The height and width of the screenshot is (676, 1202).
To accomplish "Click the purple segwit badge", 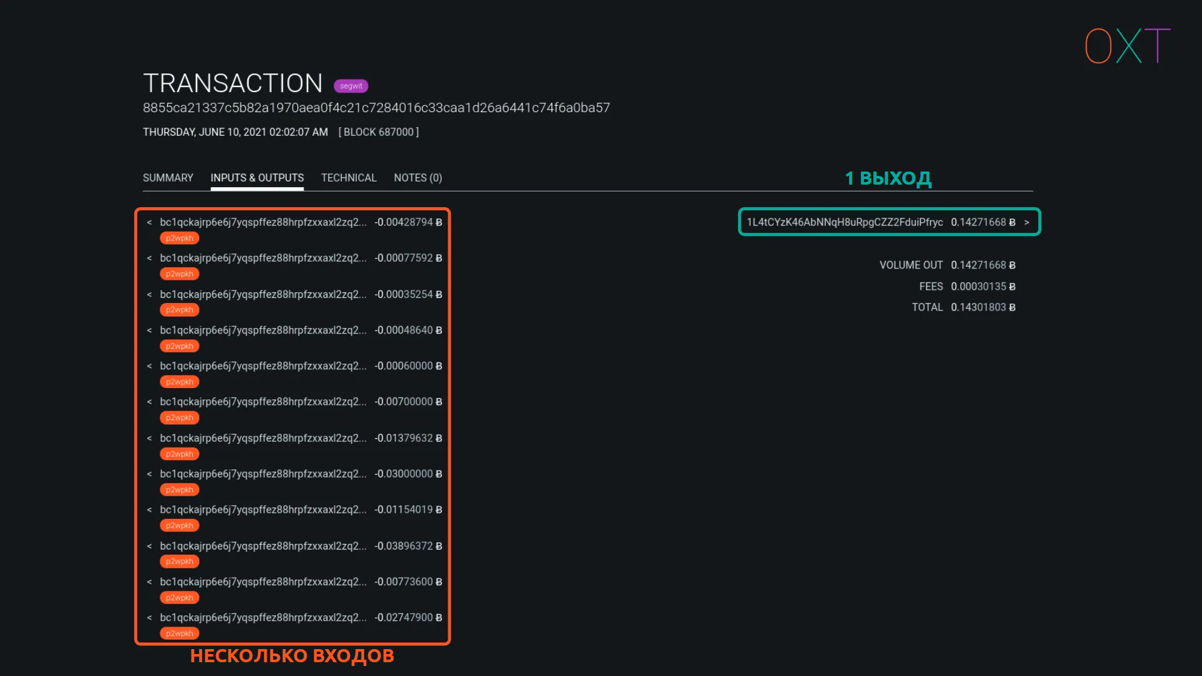I will click(x=351, y=86).
